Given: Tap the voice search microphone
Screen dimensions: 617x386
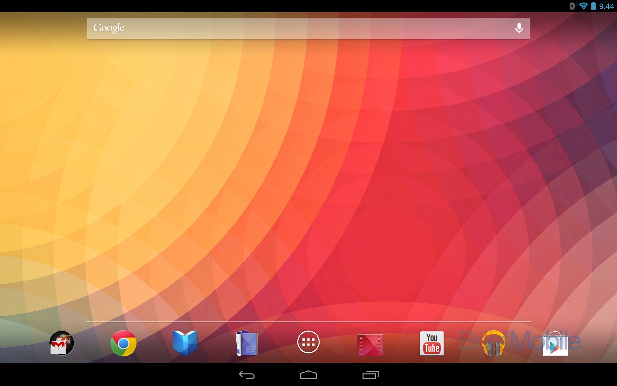Looking at the screenshot, I should coord(519,28).
